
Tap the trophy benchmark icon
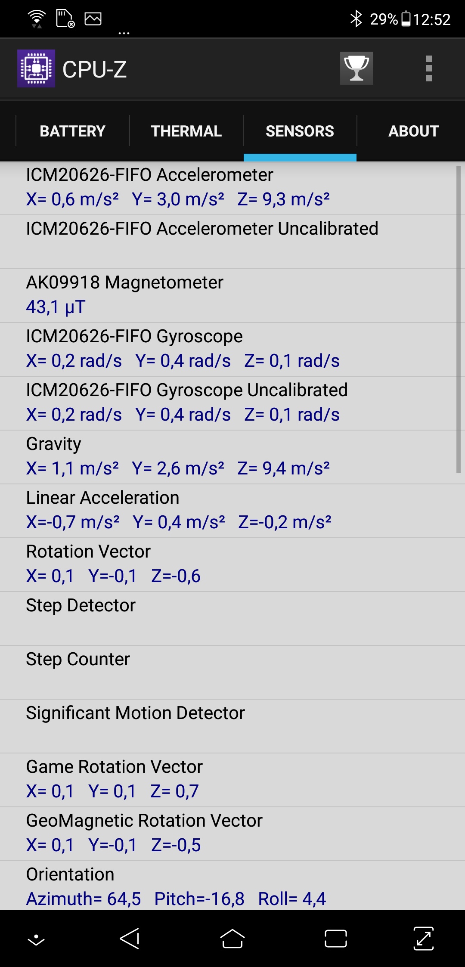click(356, 68)
